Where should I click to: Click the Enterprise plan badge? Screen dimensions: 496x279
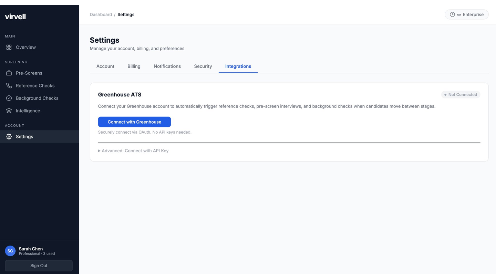(467, 14)
